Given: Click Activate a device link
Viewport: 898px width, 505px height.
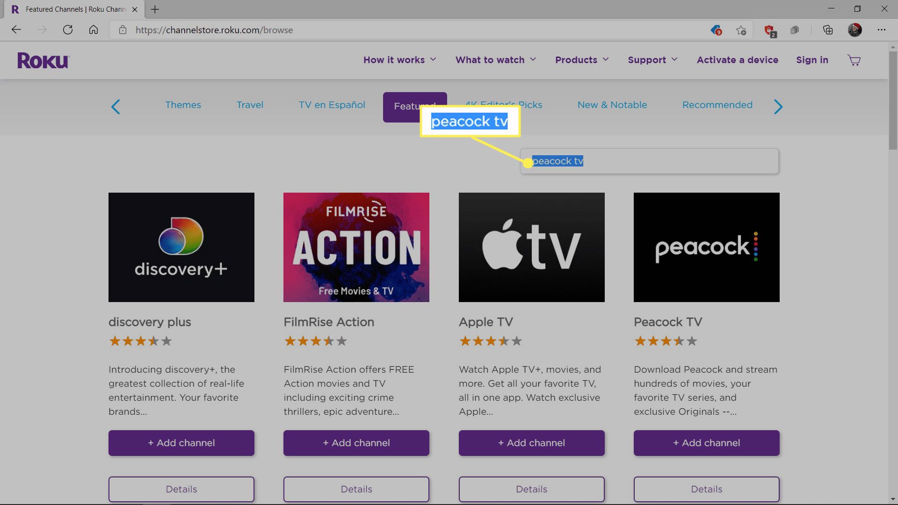Looking at the screenshot, I should coord(737,59).
